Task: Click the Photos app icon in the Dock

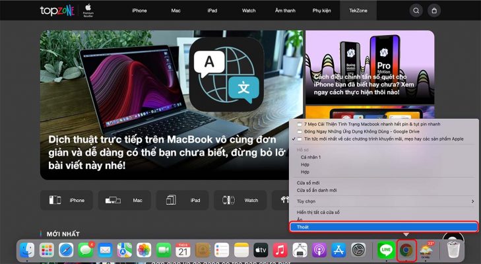Action: [144, 250]
